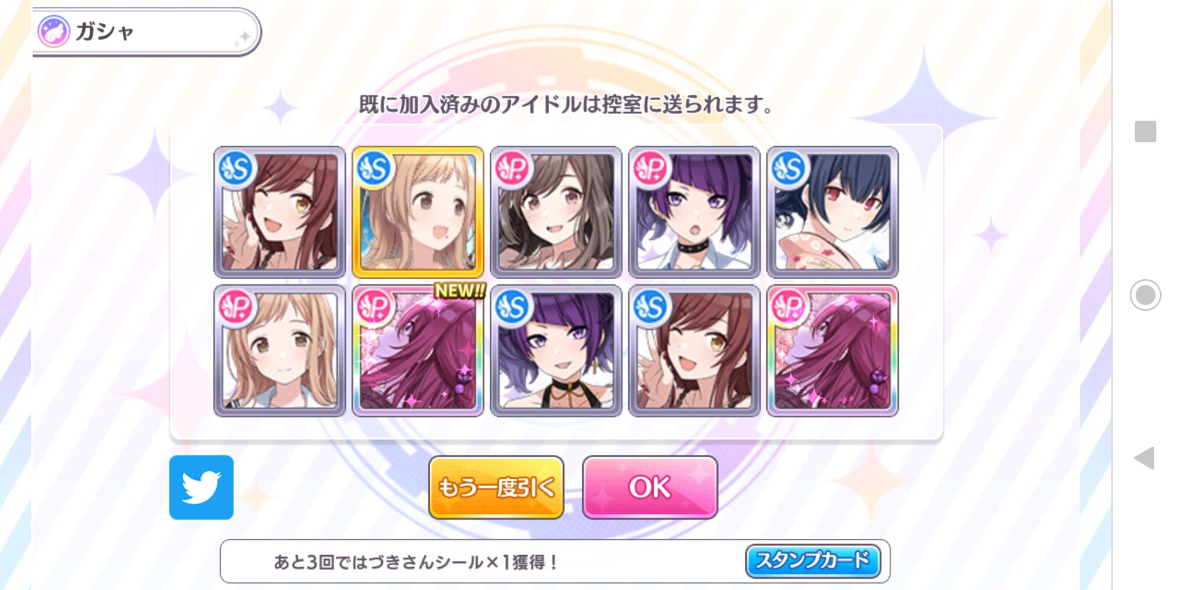This screenshot has height=590, width=1180.
Task: Tap the Android back triangle button
Action: coord(1145,458)
